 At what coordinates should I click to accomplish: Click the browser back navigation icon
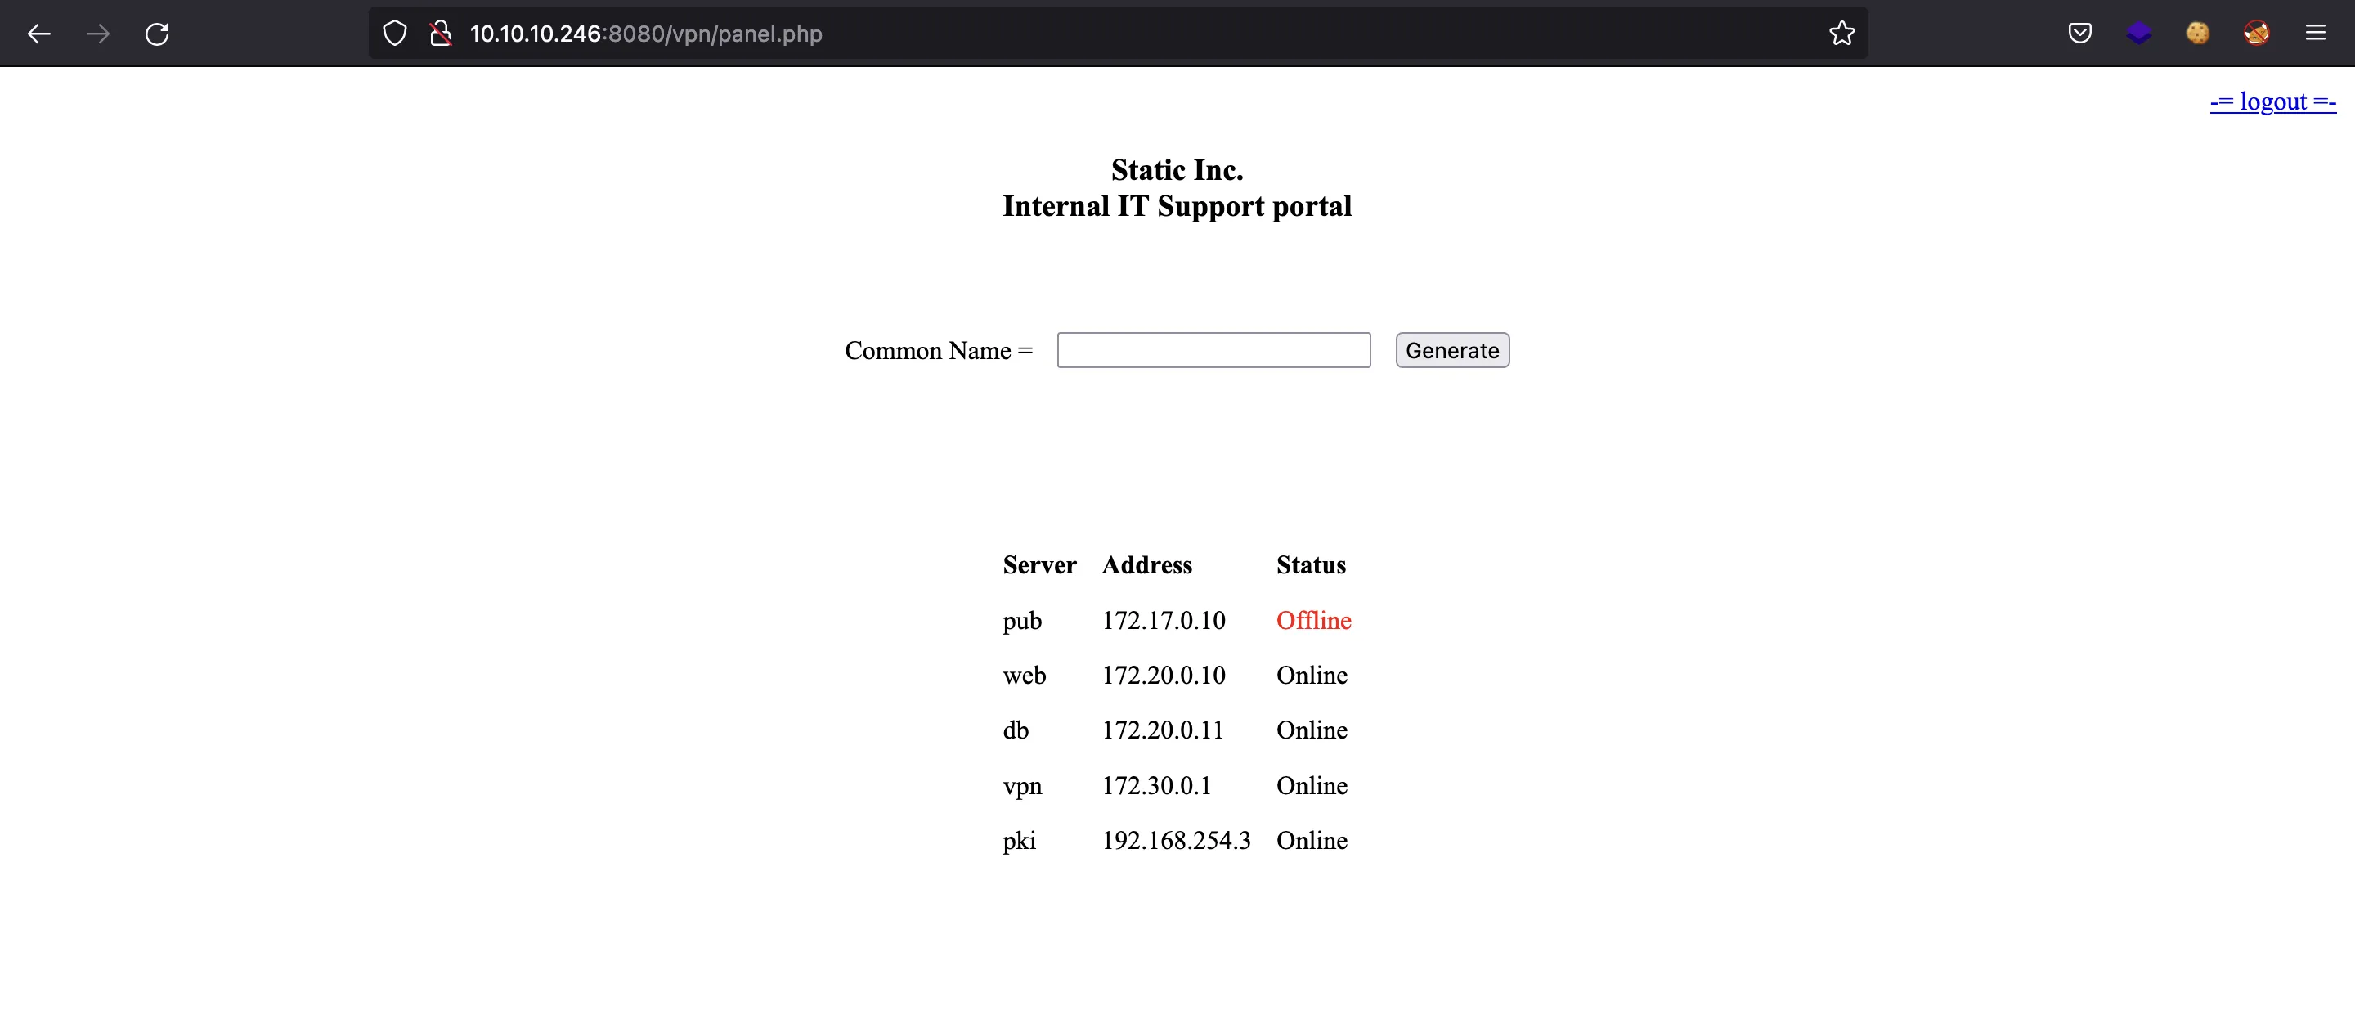[39, 33]
